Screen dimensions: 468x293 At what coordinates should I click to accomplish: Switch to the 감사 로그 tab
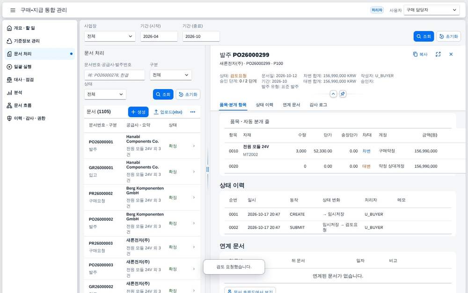[x=318, y=105]
